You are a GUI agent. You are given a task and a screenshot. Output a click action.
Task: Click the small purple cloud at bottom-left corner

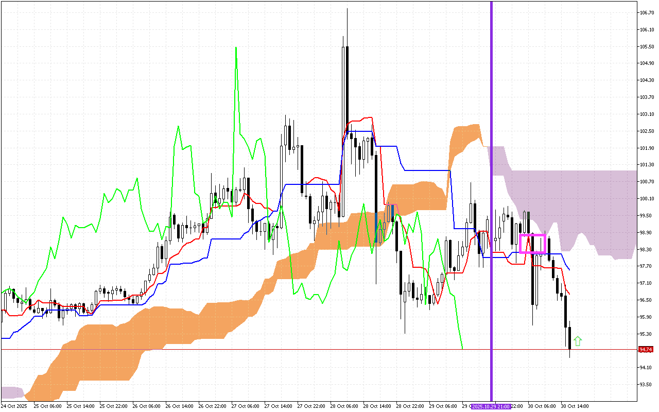11,392
